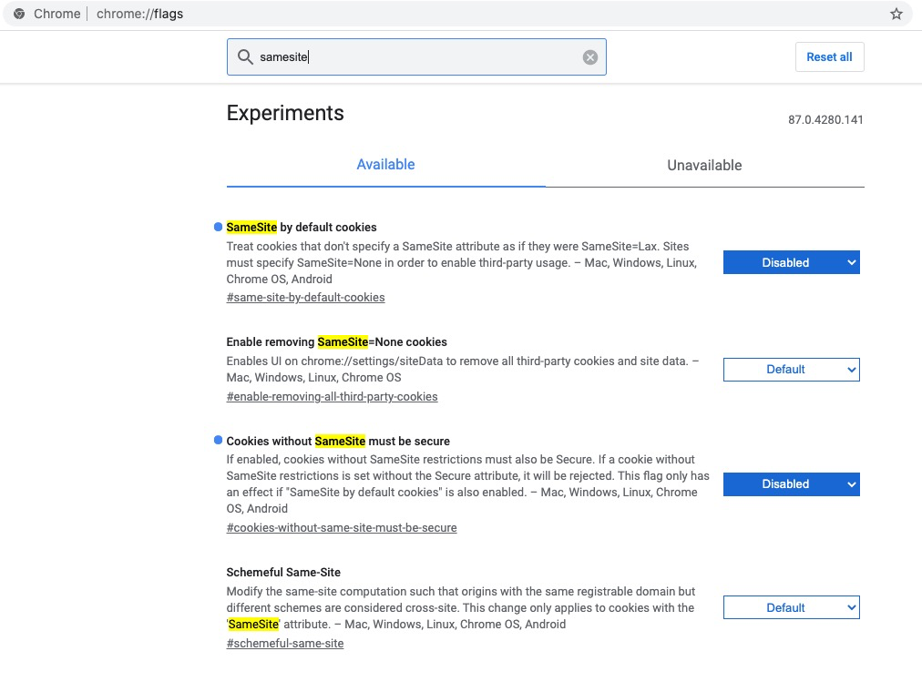Clear the samesite search text
Screen dimensions: 922x692
tap(590, 57)
